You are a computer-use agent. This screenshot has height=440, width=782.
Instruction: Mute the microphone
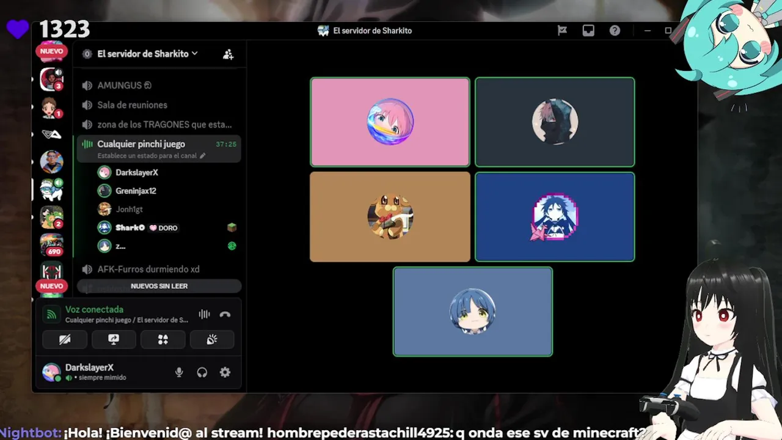point(179,372)
